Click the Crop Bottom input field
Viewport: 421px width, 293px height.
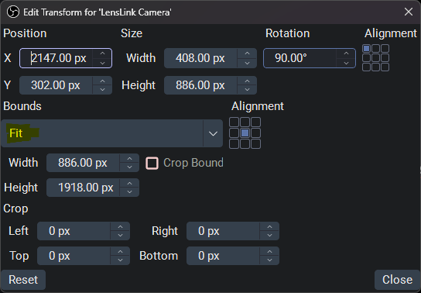pyautogui.click(x=233, y=256)
